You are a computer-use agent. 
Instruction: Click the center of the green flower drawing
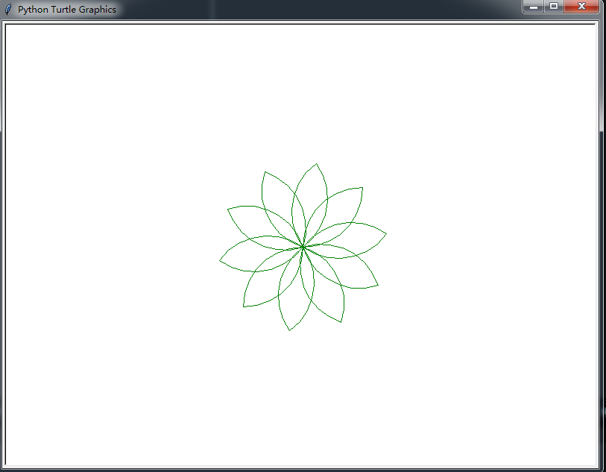coord(303,247)
